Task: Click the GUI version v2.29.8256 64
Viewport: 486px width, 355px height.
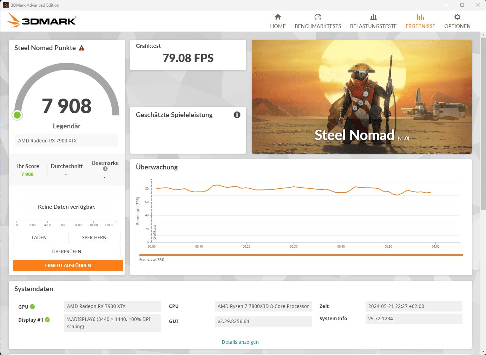Action: tap(263, 321)
